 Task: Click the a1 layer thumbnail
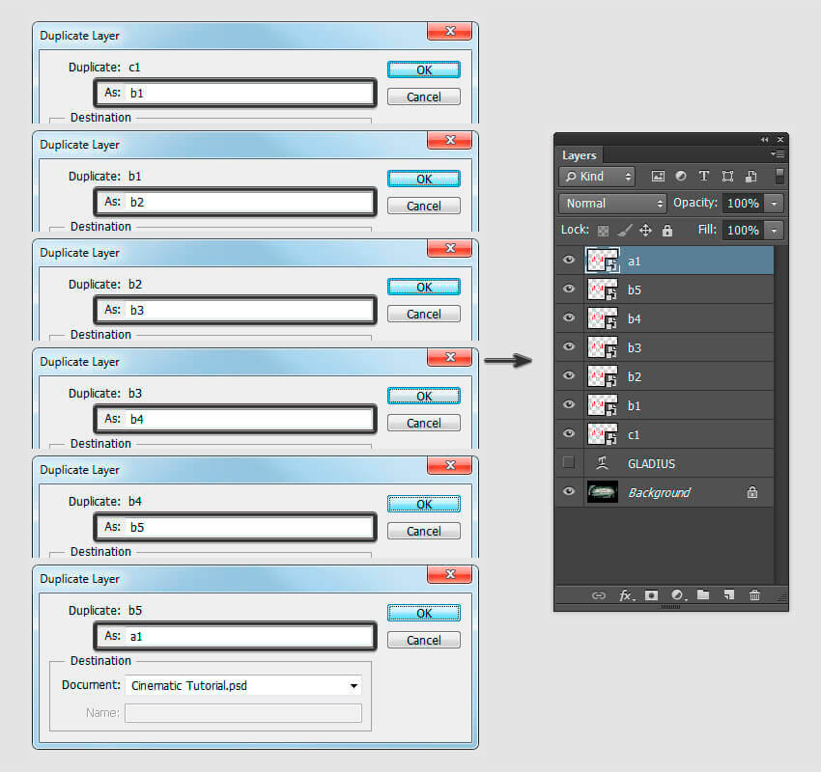point(602,261)
